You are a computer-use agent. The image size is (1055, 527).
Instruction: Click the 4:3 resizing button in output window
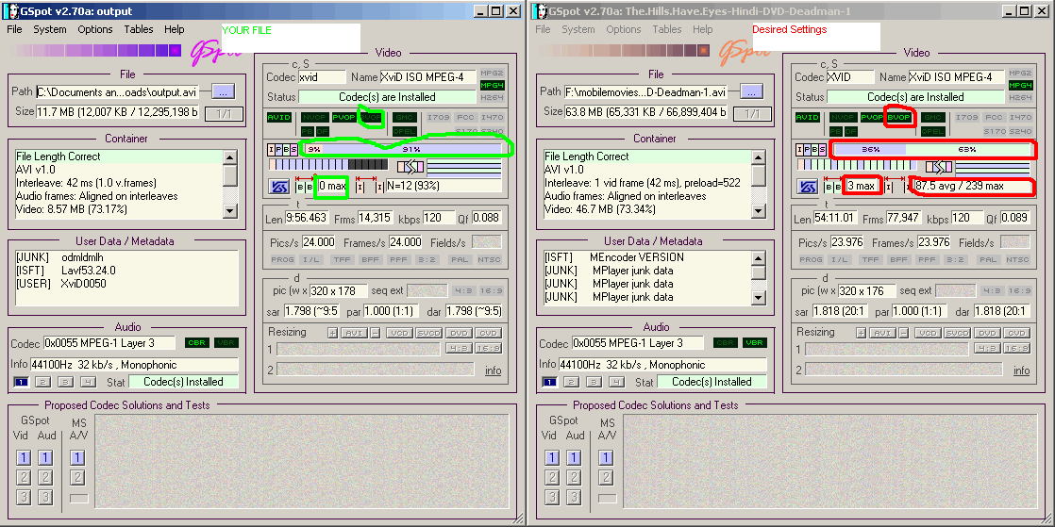click(x=458, y=348)
